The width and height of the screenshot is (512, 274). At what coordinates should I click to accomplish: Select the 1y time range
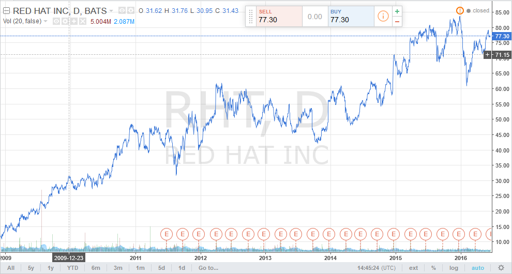(x=51, y=268)
